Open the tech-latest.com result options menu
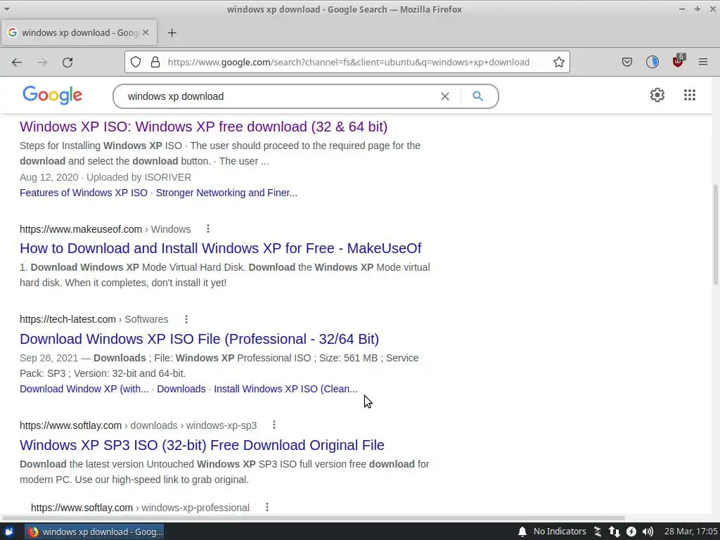 [186, 319]
